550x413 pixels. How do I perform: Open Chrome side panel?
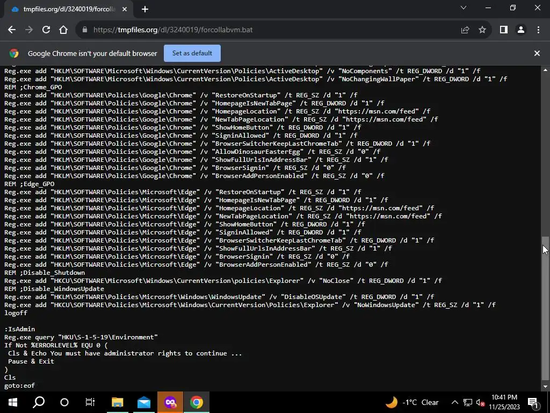(x=504, y=30)
